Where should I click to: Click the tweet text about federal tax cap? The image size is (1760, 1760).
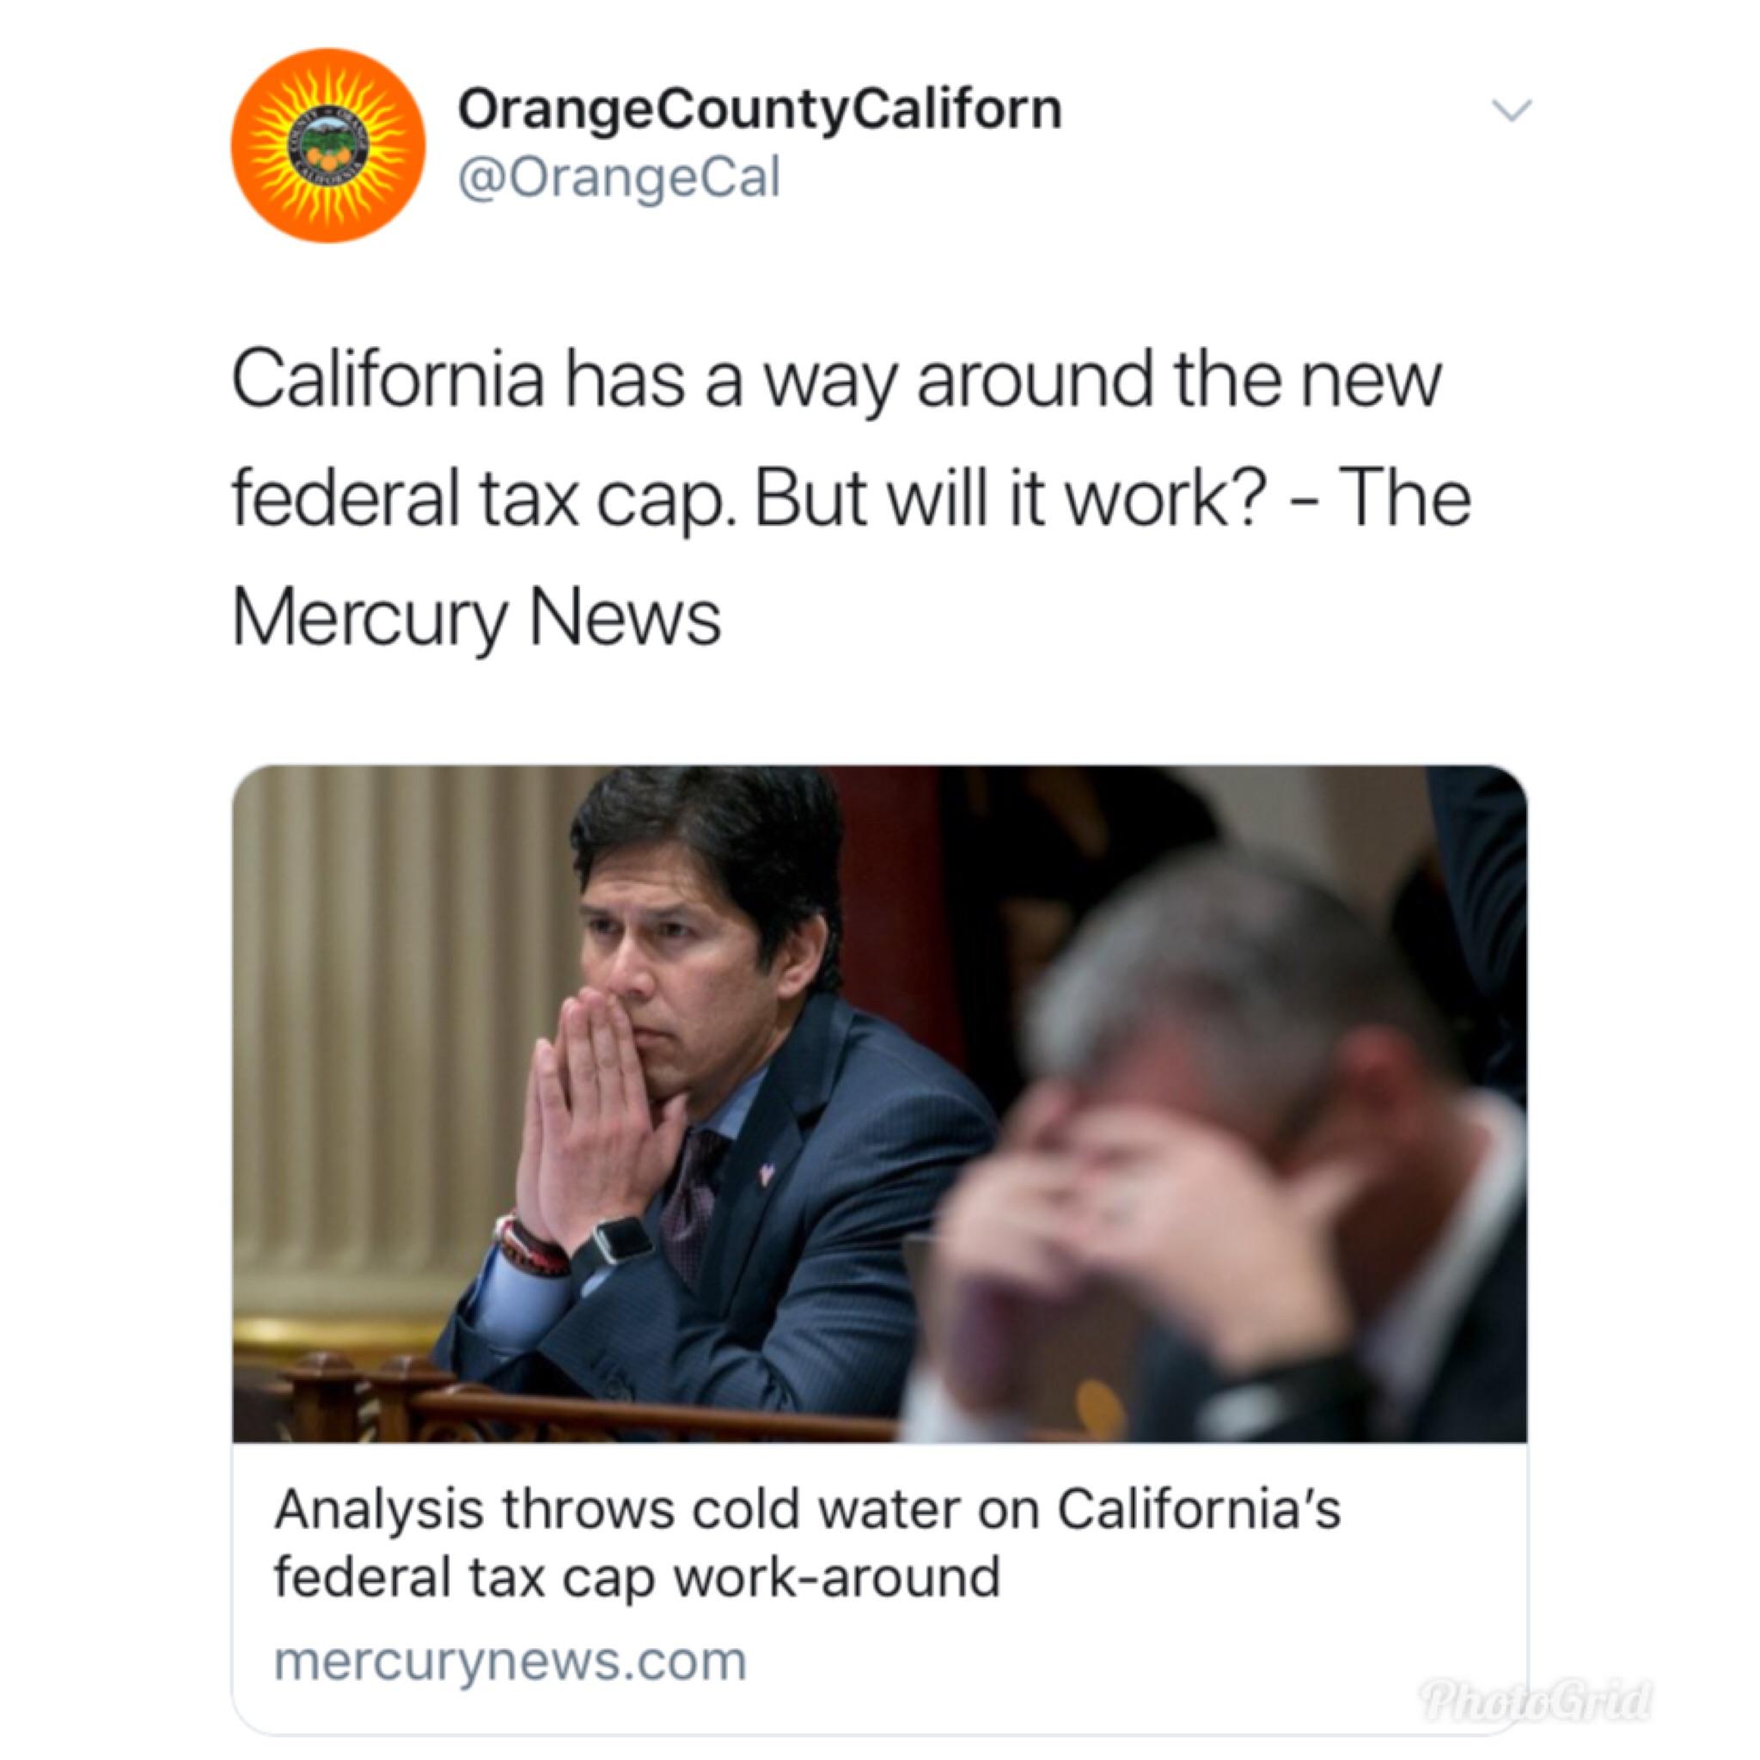click(x=851, y=499)
